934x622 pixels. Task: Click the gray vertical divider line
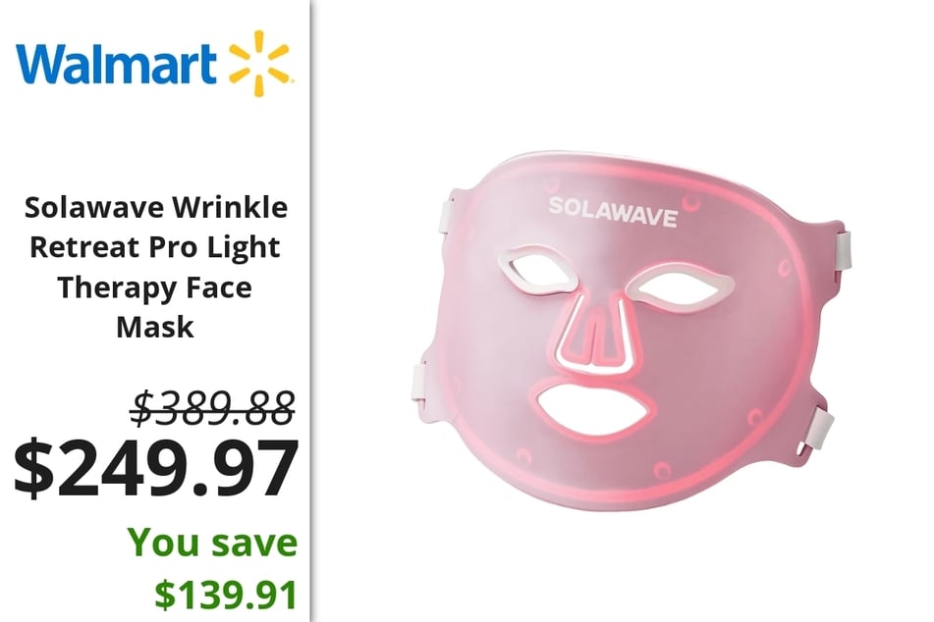(x=311, y=311)
